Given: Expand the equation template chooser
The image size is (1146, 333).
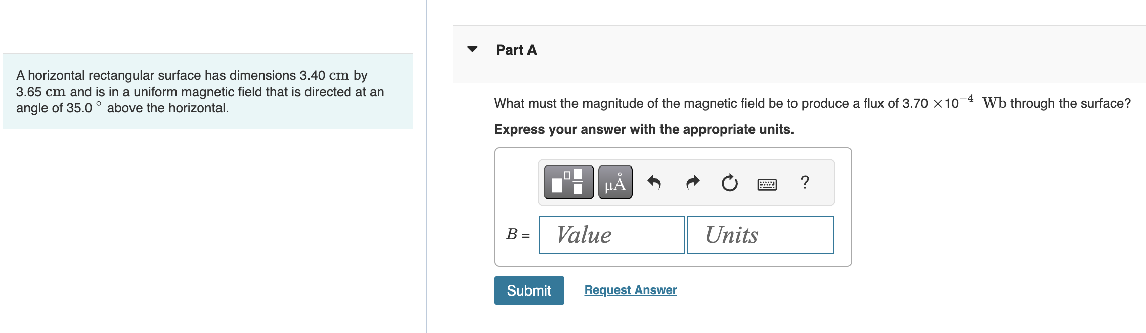Looking at the screenshot, I should [x=567, y=183].
